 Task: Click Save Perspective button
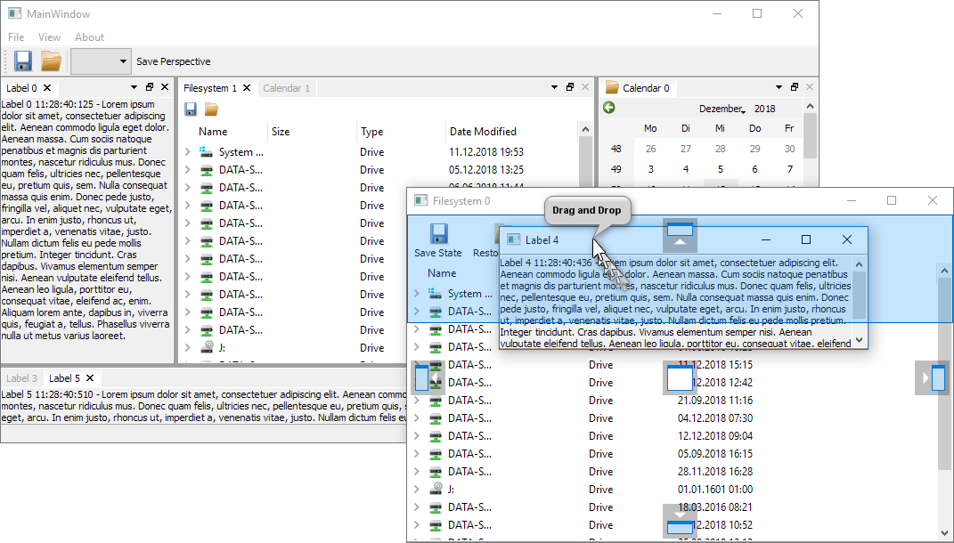tap(174, 61)
